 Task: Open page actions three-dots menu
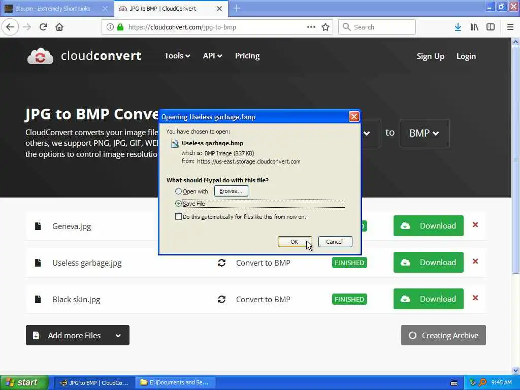click(311, 27)
